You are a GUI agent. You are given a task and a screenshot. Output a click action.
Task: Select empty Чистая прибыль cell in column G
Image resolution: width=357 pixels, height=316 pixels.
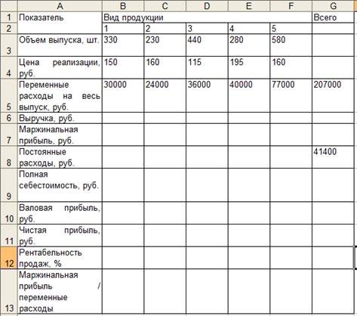[333, 235]
